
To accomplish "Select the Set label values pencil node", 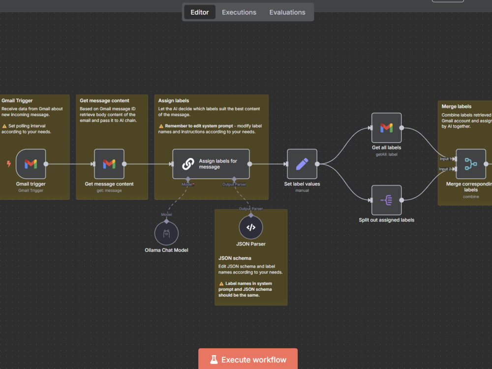I will coord(302,164).
